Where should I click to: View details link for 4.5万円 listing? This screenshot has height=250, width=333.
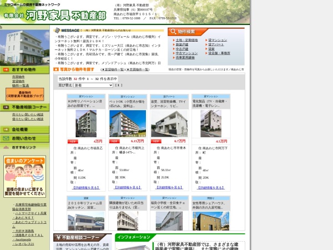pyautogui.click(x=211, y=188)
